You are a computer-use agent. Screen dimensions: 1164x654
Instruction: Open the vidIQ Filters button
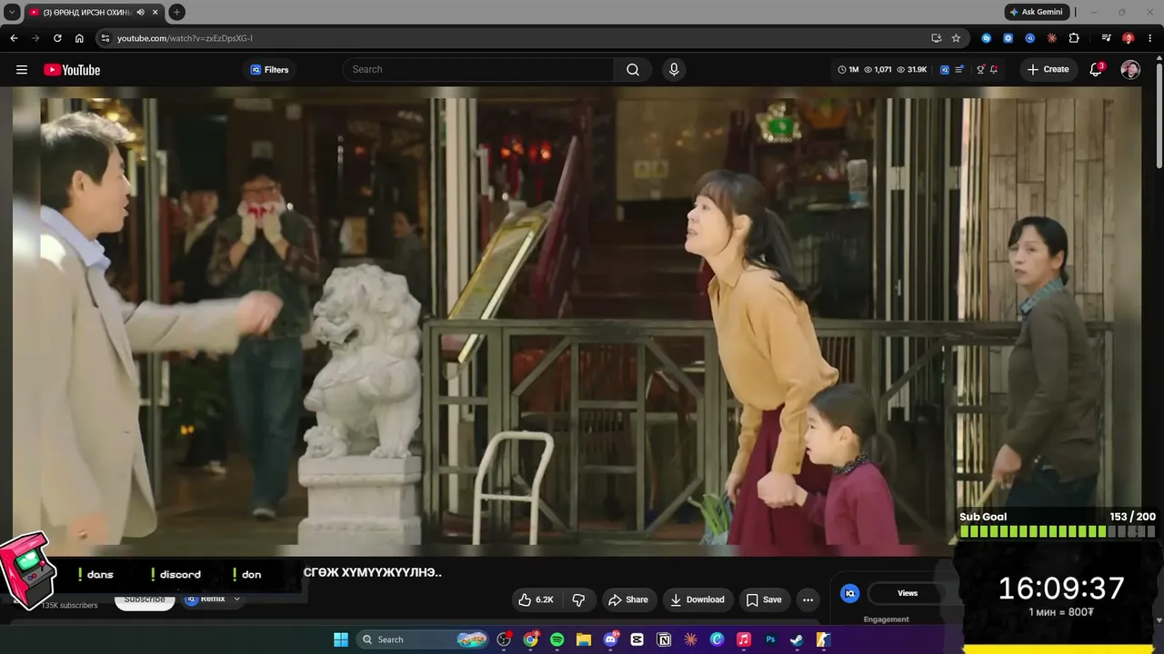pyautogui.click(x=269, y=70)
